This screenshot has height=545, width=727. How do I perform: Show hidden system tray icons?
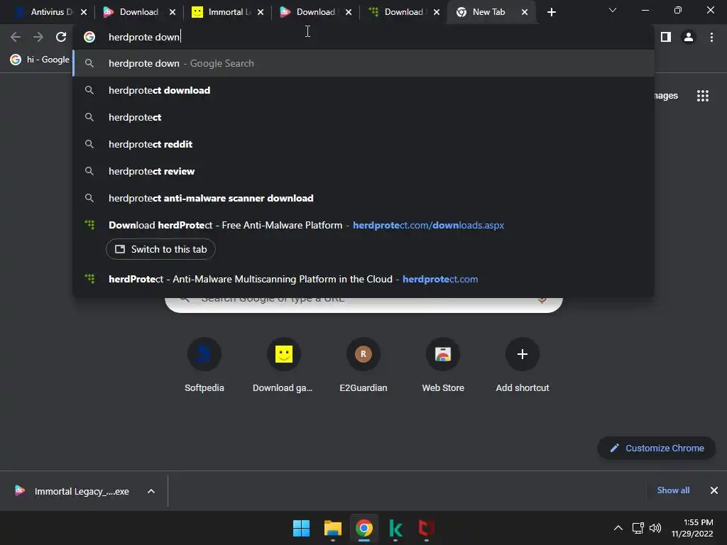coord(618,528)
